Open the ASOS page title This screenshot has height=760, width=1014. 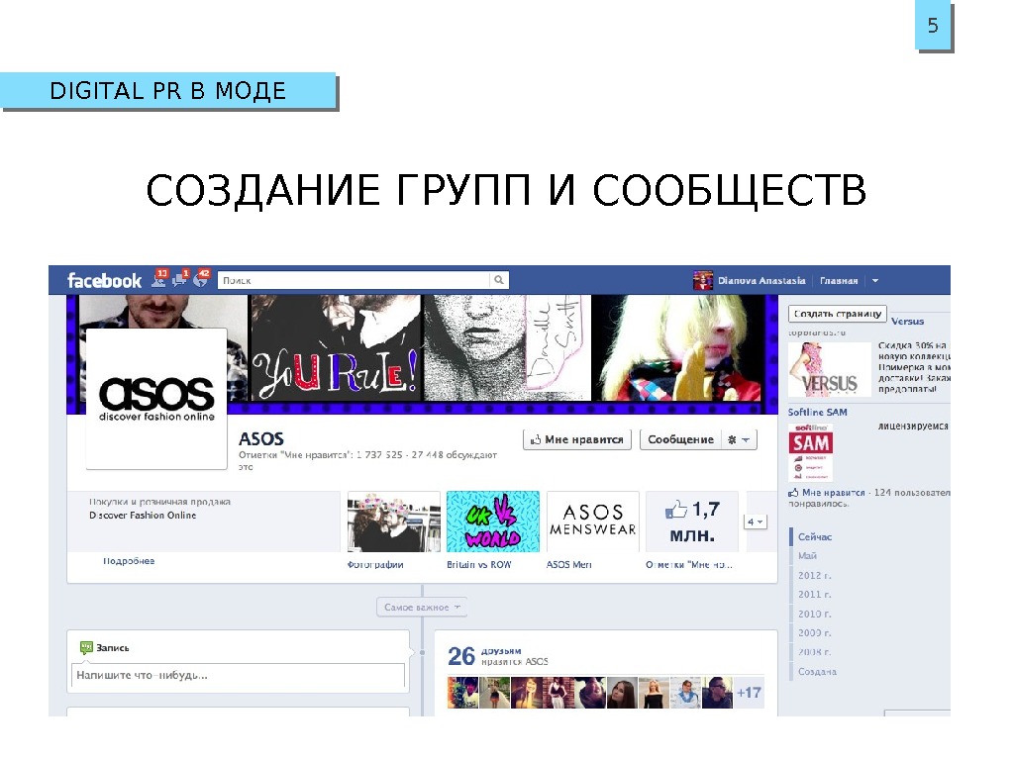point(260,438)
